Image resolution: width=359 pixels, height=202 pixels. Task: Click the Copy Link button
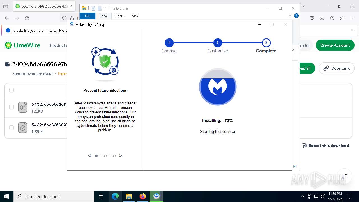click(x=337, y=68)
